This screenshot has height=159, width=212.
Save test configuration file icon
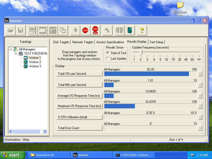[21, 30]
